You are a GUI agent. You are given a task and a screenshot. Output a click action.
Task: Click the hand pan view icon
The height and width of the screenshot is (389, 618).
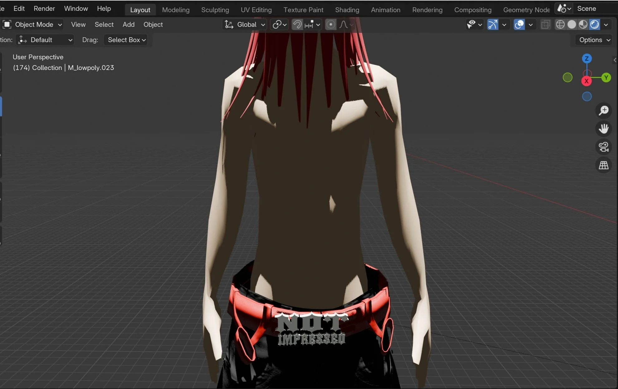[x=604, y=129]
